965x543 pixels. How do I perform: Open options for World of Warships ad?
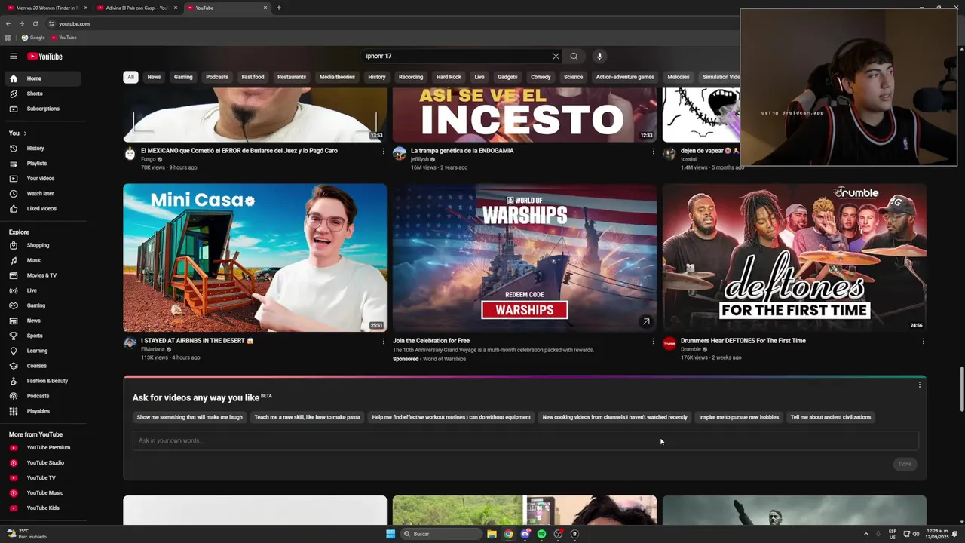coord(653,341)
